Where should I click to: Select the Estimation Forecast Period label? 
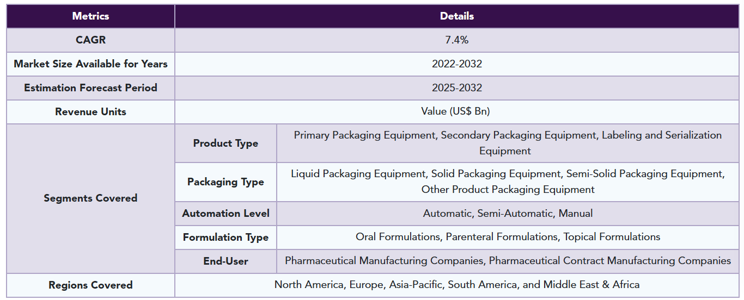pyautogui.click(x=90, y=88)
